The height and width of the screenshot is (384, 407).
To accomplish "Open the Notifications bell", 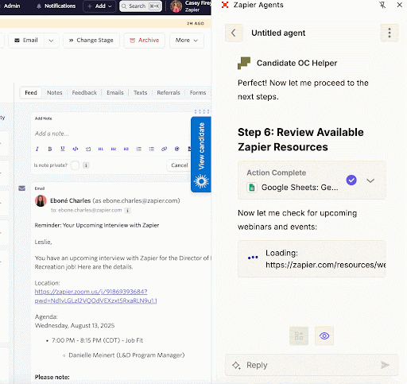I will [39, 6].
